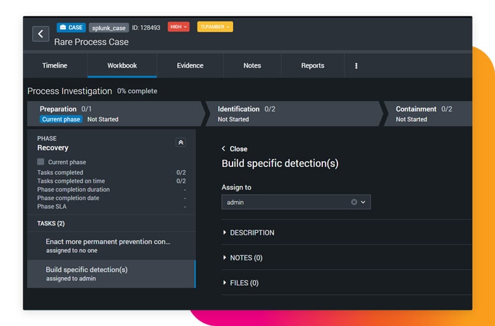Open the Reports tab
Viewport: 495px width, 326px height.
tap(313, 66)
